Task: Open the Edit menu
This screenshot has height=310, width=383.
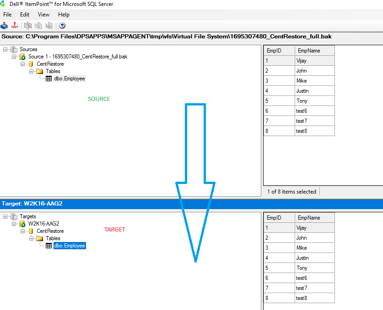Action: (x=25, y=15)
